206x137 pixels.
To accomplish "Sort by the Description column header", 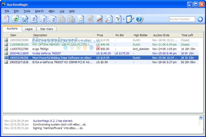I will tap(63, 35).
